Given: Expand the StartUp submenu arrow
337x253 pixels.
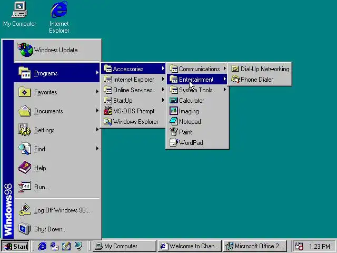Looking at the screenshot, I should pos(163,100).
